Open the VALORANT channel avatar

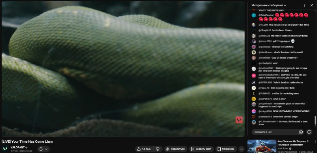point(5,149)
